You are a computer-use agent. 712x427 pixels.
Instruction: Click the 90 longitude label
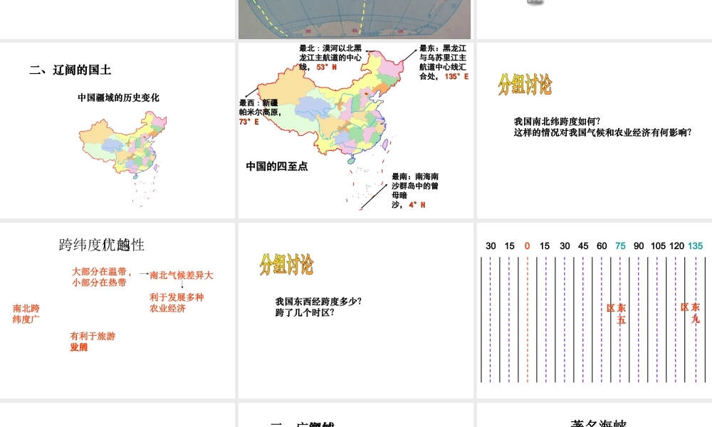(639, 246)
